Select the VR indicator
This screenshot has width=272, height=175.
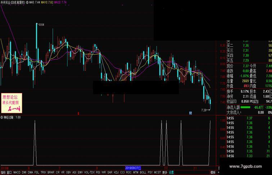coord(63,172)
